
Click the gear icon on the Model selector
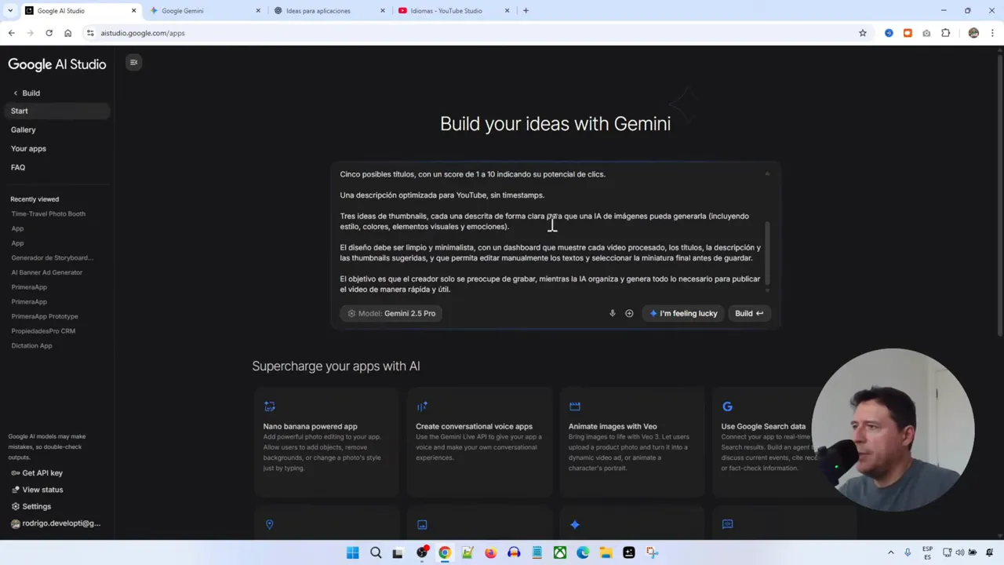pos(351,313)
